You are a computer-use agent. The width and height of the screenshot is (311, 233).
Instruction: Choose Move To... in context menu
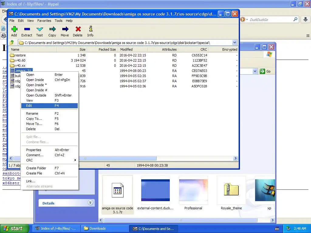click(50, 124)
